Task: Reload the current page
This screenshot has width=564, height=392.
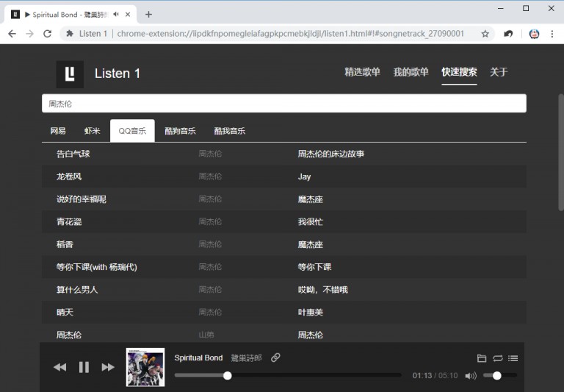Action: point(48,34)
